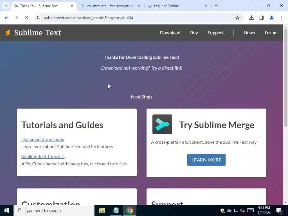Open the Chrome profile avatar
Viewport: 288px width, 216px height.
[272, 18]
